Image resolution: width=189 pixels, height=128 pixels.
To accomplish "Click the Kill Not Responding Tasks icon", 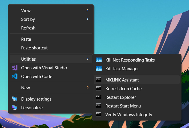I will [99, 60].
